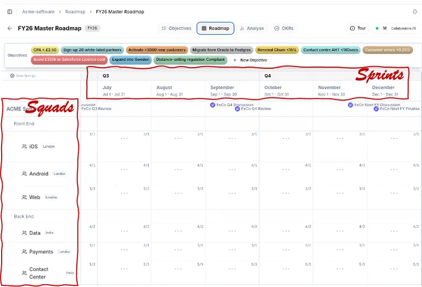The width and height of the screenshot is (422, 287).
Task: Go back using the left arrow
Action: (x=10, y=28)
